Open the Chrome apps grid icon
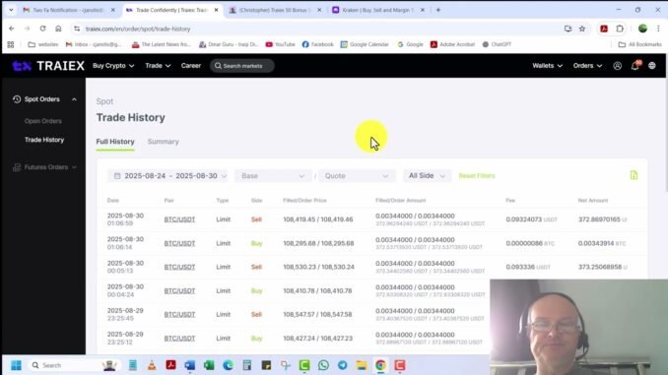668x375 pixels. [x=11, y=44]
